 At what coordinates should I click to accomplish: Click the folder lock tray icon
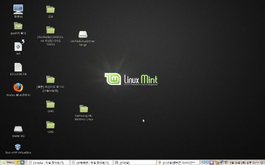pyautogui.click(x=217, y=163)
